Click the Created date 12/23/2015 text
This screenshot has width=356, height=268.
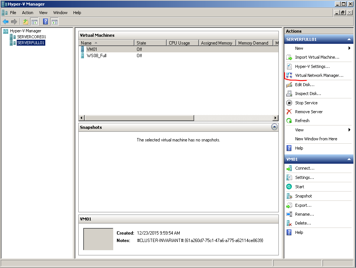(158, 233)
